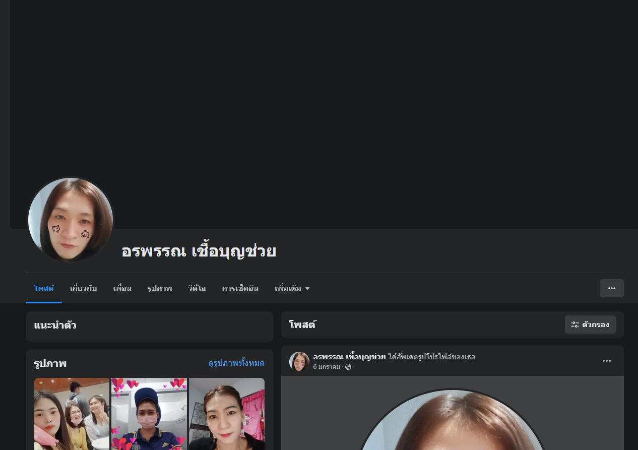Click the ตัวกรอง filter button
Image resolution: width=638 pixels, height=450 pixels.
click(590, 325)
